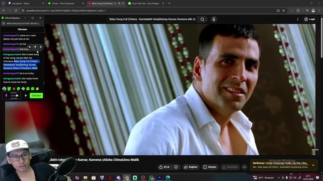Open media controls music-note icon
323x181 pixels.
(x=307, y=11)
